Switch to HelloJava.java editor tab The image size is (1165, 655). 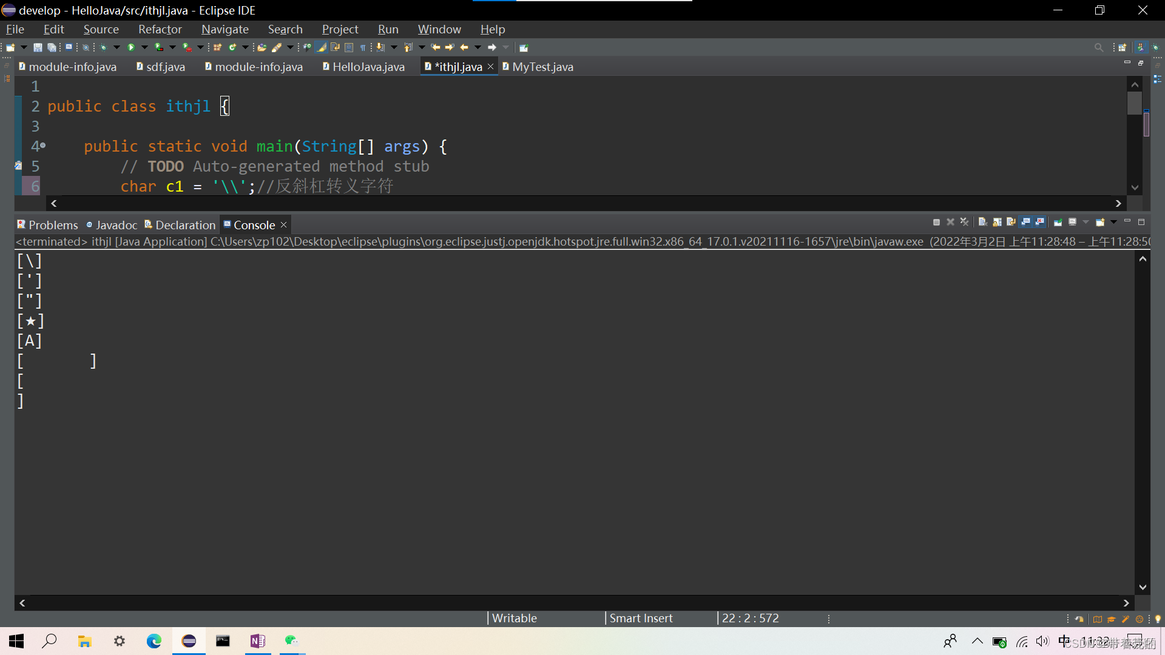(x=368, y=67)
